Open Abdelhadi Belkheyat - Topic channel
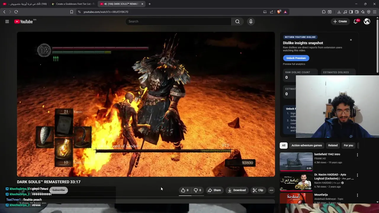The image size is (379, 213). [x=329, y=199]
